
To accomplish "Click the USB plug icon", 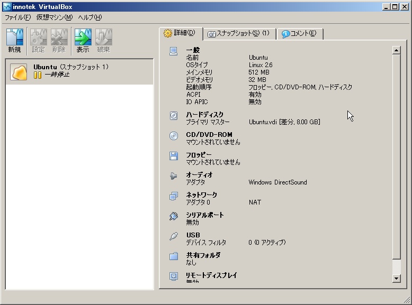I will point(173,236).
